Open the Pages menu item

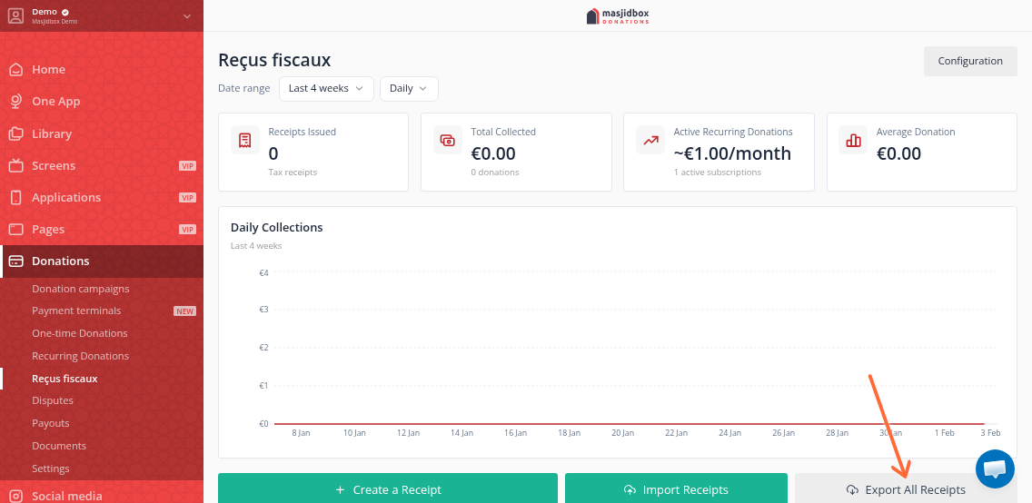(102, 230)
